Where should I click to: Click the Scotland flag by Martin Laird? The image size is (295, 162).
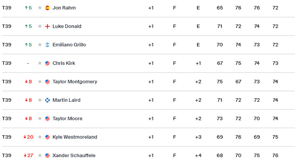pyautogui.click(x=48, y=100)
